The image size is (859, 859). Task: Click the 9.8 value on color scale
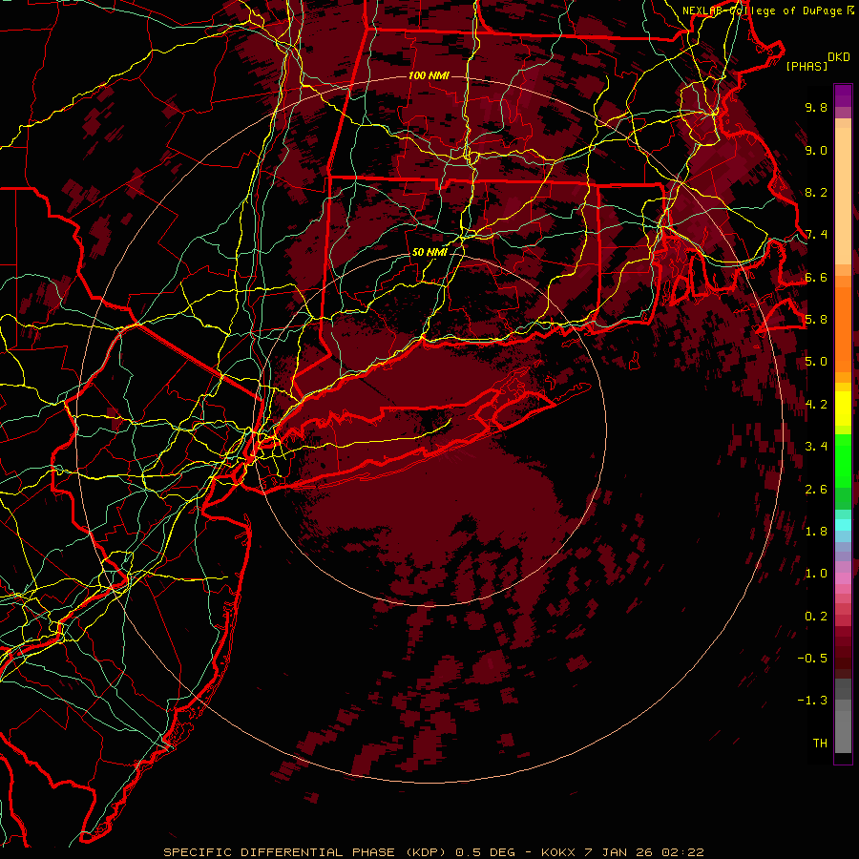(816, 107)
